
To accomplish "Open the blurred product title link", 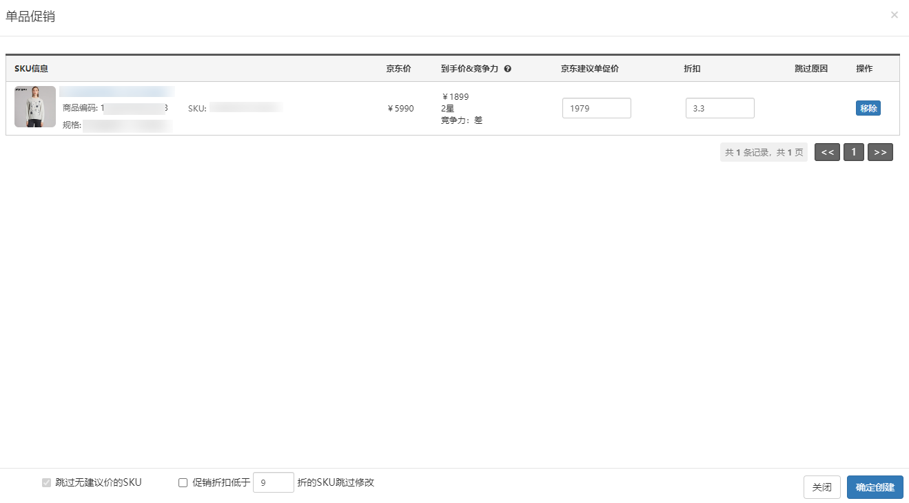I will tap(116, 92).
